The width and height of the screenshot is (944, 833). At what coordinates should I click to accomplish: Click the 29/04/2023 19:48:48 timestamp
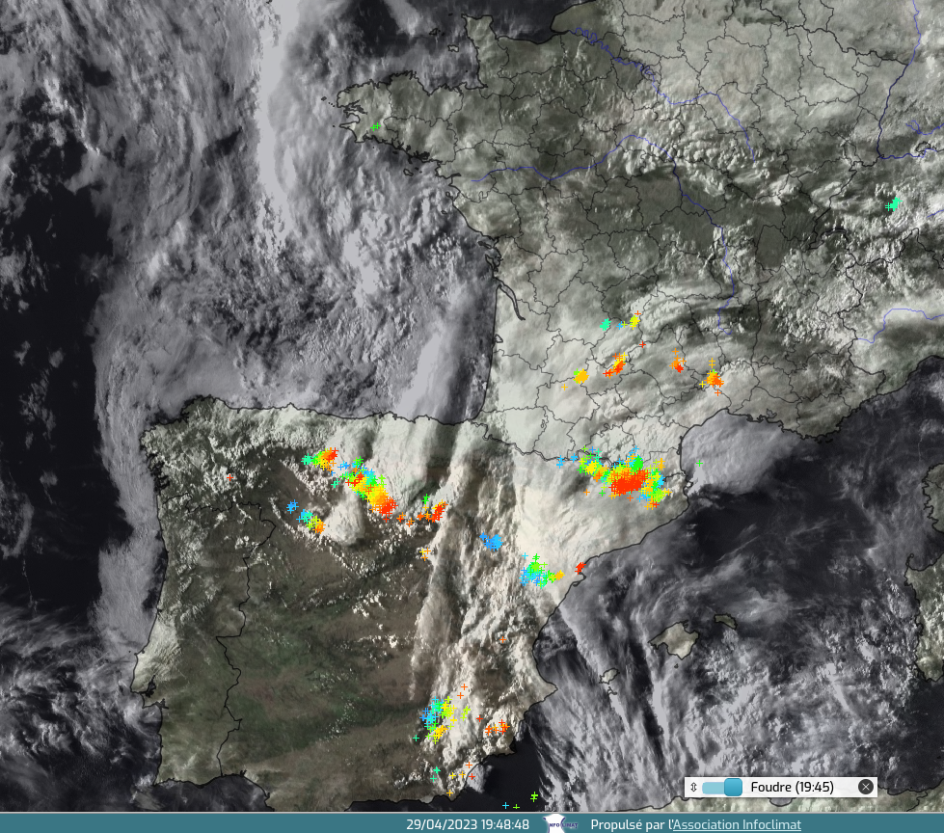[468, 824]
